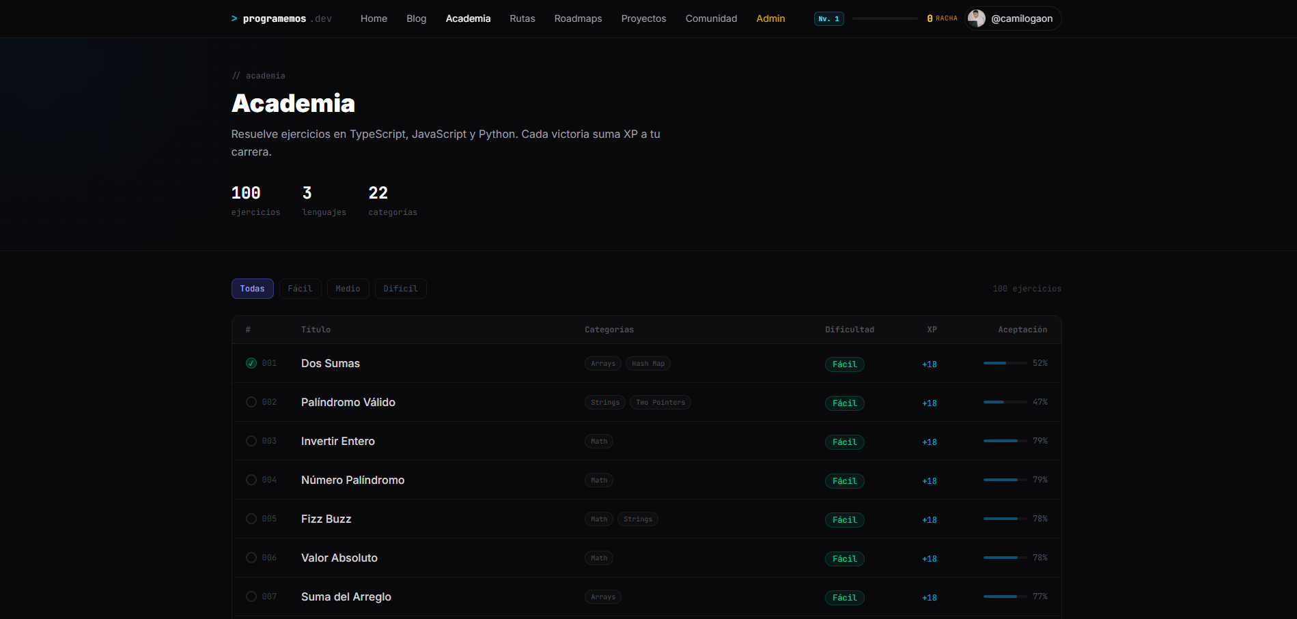Click the XP level progress bar in header
The width and height of the screenshot is (1297, 619).
coord(884,18)
